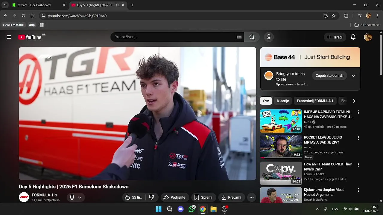Viewport: 383px width, 215px height.
Task: Open site information icon in address bar
Action: pos(43,16)
